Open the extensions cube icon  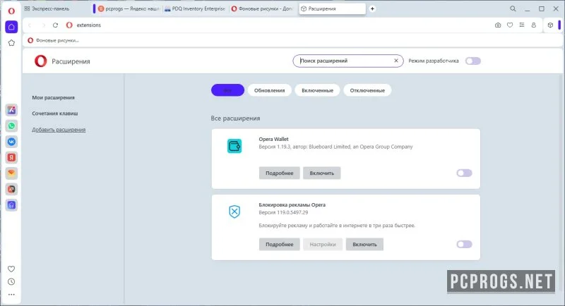click(550, 25)
